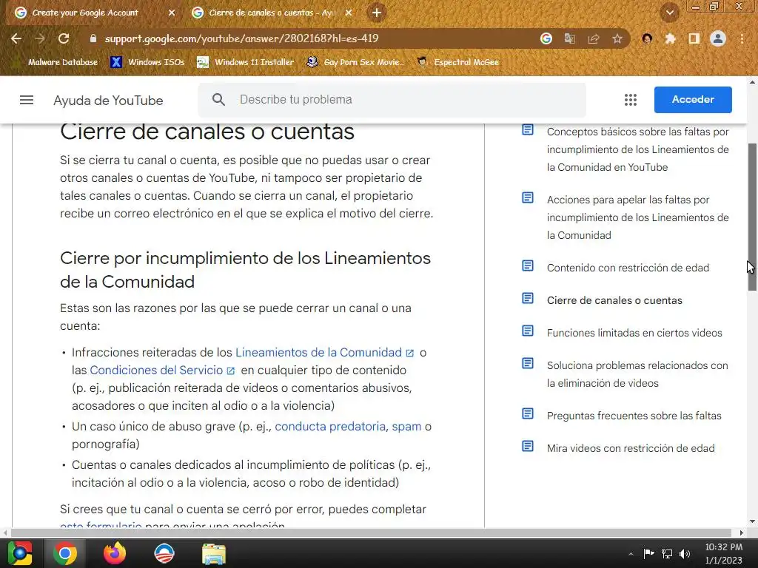
Task: Bookmark this page with the star icon
Action: pos(617,38)
